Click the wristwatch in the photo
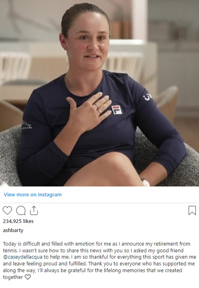199x288 pixels. [x=145, y=182]
